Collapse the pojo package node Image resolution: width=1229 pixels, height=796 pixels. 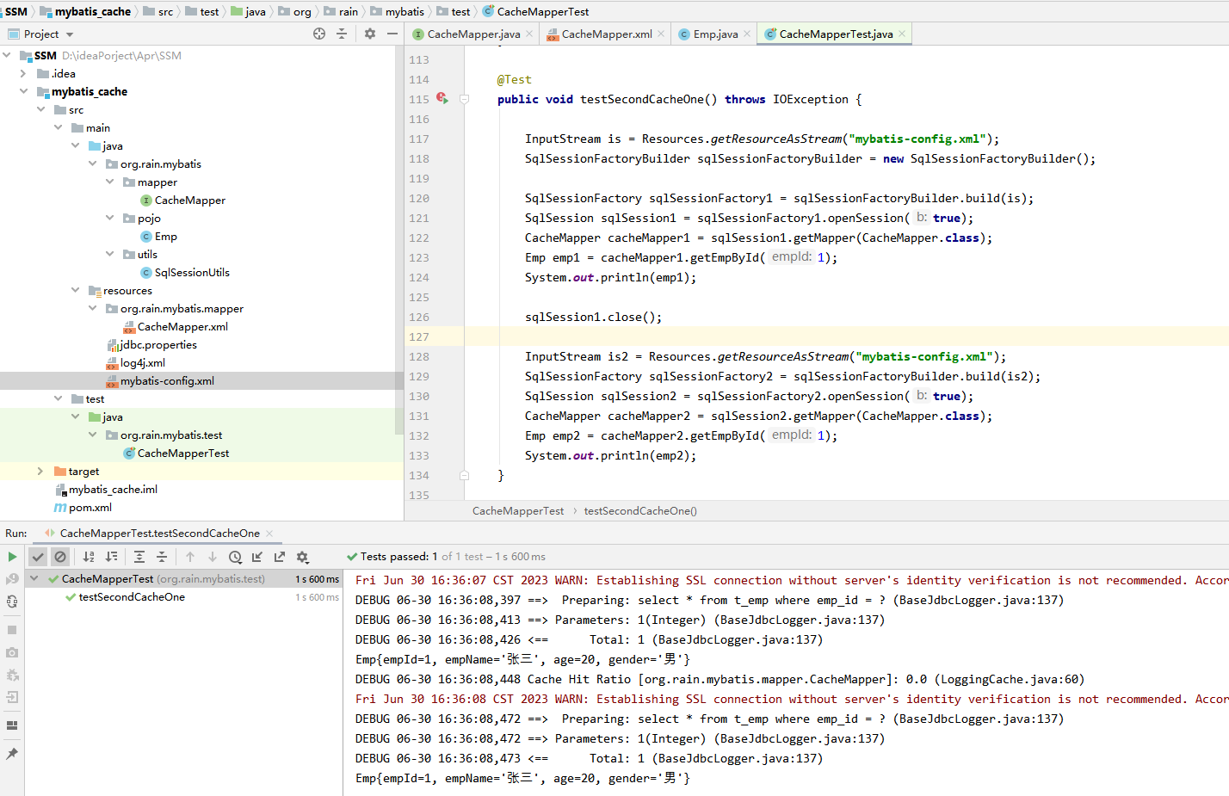click(x=110, y=218)
